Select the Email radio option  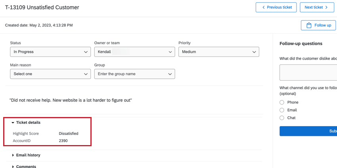(282, 110)
